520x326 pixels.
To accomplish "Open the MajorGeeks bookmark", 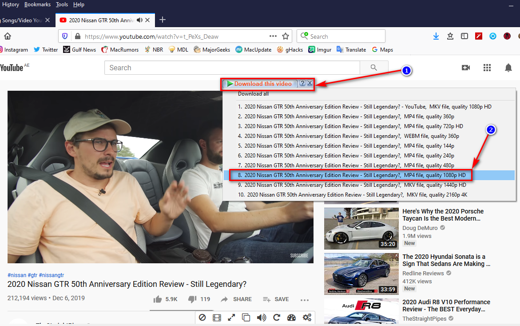I will click(212, 50).
